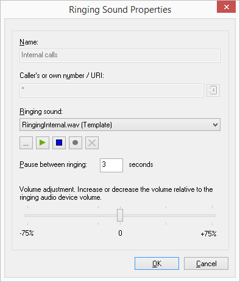Click the grayed-out delete X button

click(x=92, y=143)
